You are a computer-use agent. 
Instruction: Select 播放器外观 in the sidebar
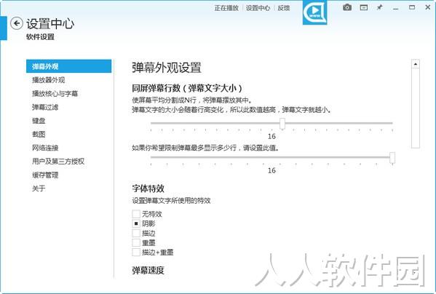pos(48,80)
